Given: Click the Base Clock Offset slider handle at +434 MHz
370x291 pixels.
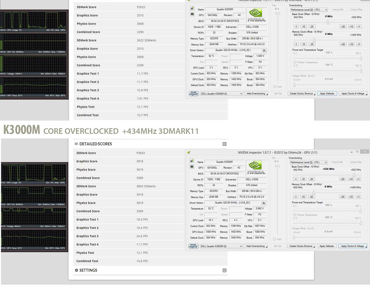Looking at the screenshot, I should (x=354, y=175).
